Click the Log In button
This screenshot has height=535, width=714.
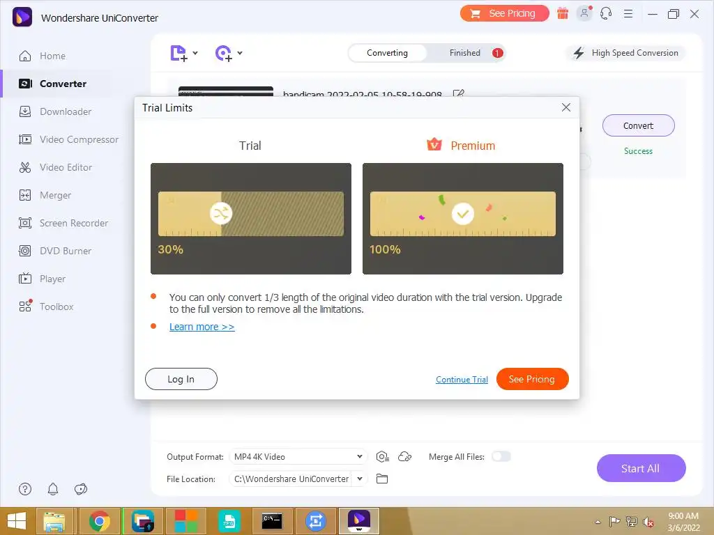pyautogui.click(x=181, y=379)
